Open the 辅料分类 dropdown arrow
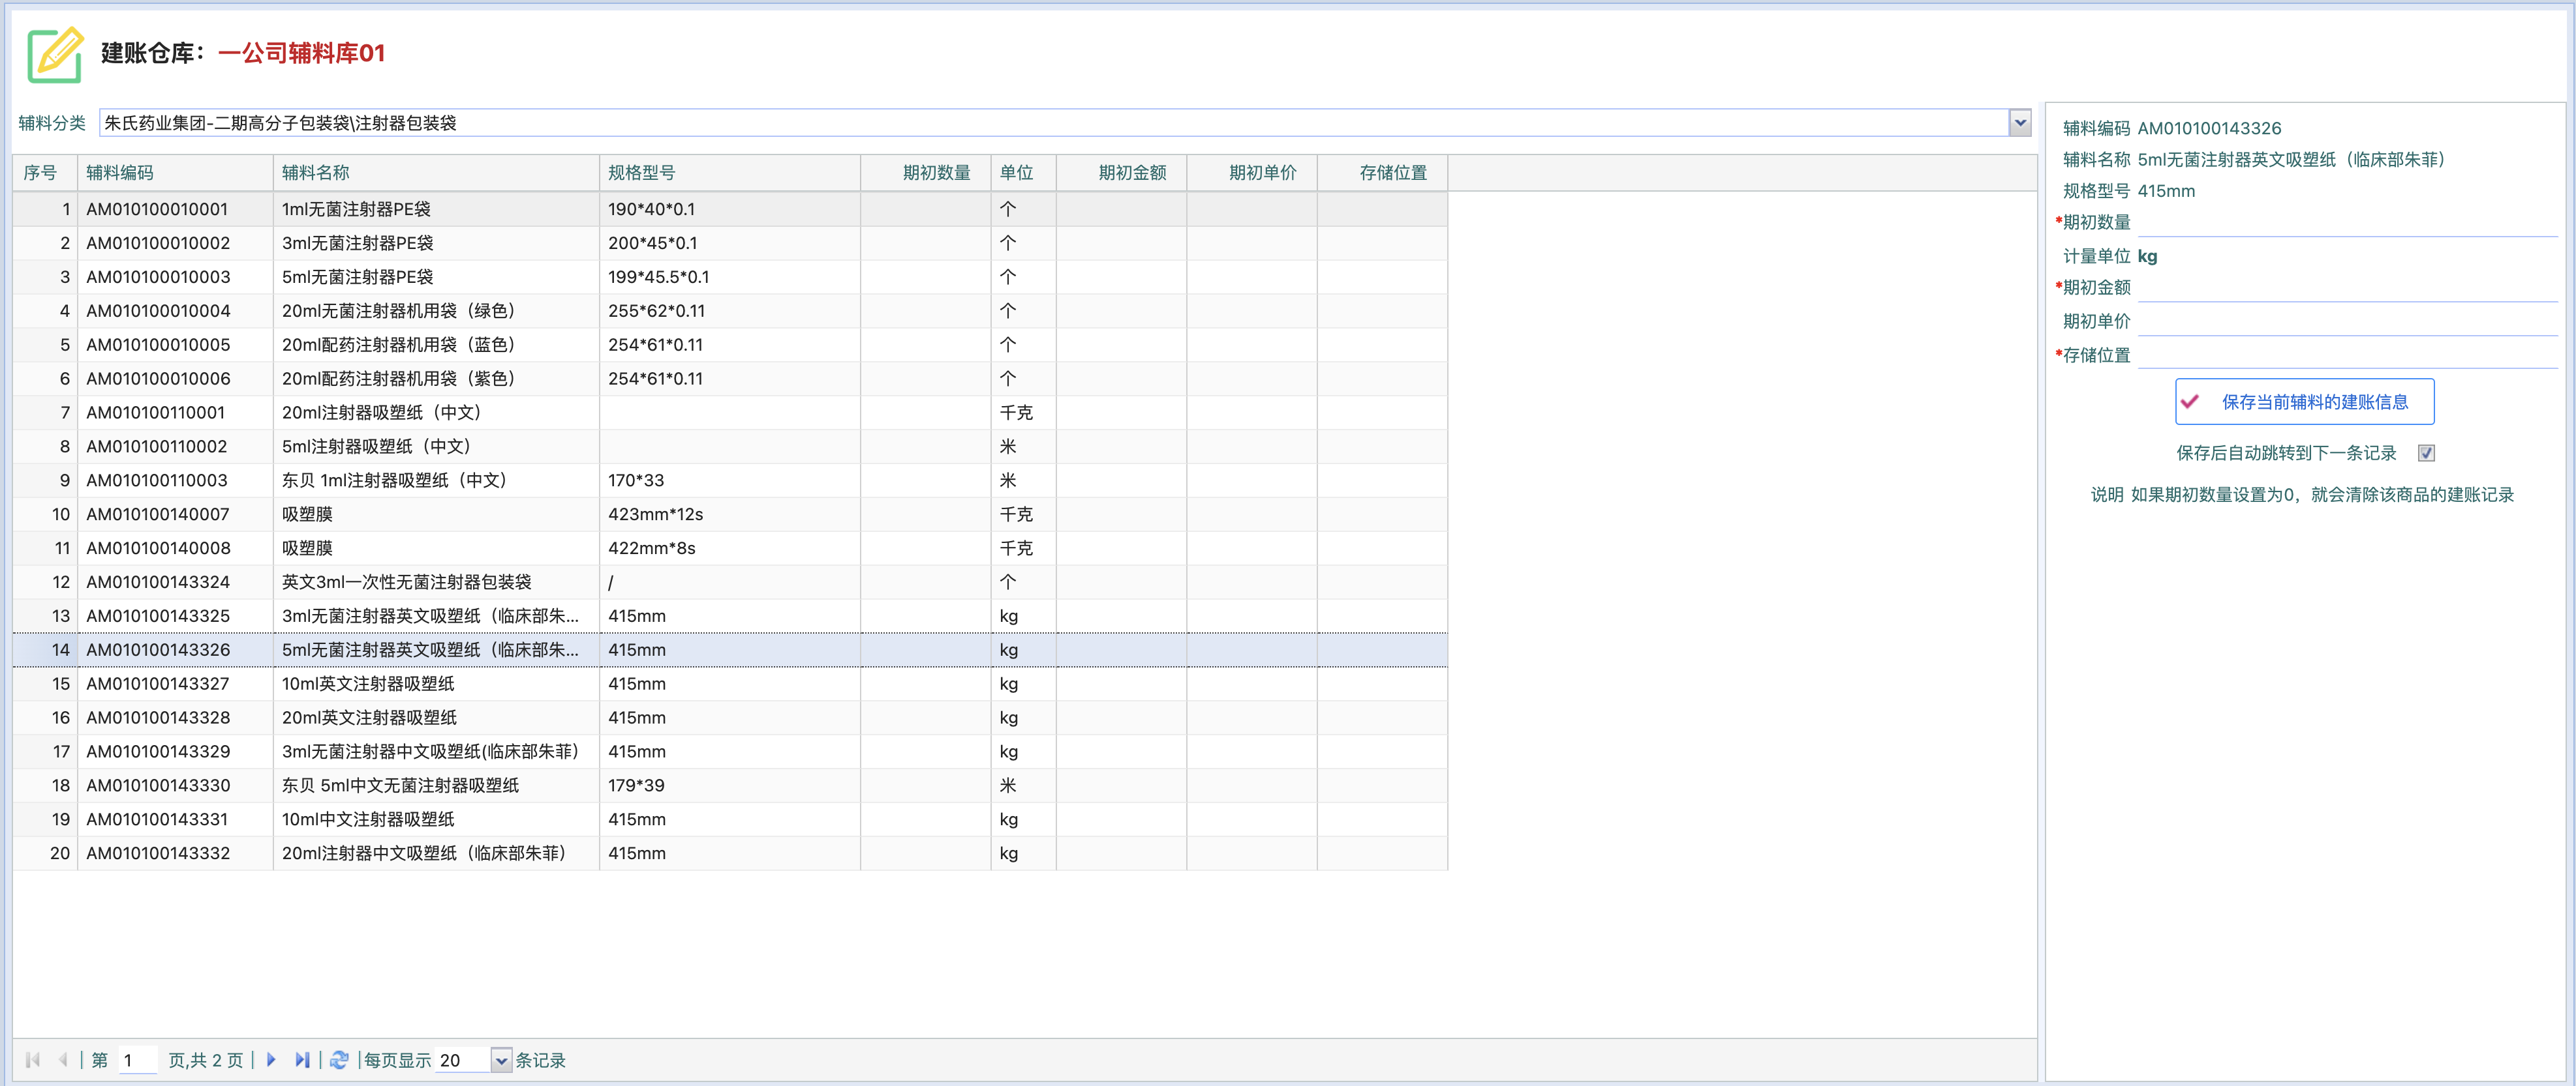 click(2020, 123)
